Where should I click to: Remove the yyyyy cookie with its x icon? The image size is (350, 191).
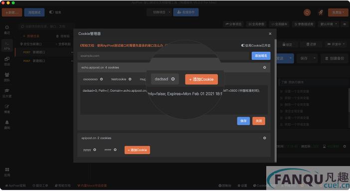point(95,150)
